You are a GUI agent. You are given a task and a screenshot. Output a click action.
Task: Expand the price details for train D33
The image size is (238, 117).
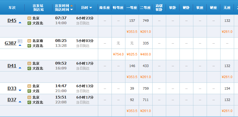20,90
